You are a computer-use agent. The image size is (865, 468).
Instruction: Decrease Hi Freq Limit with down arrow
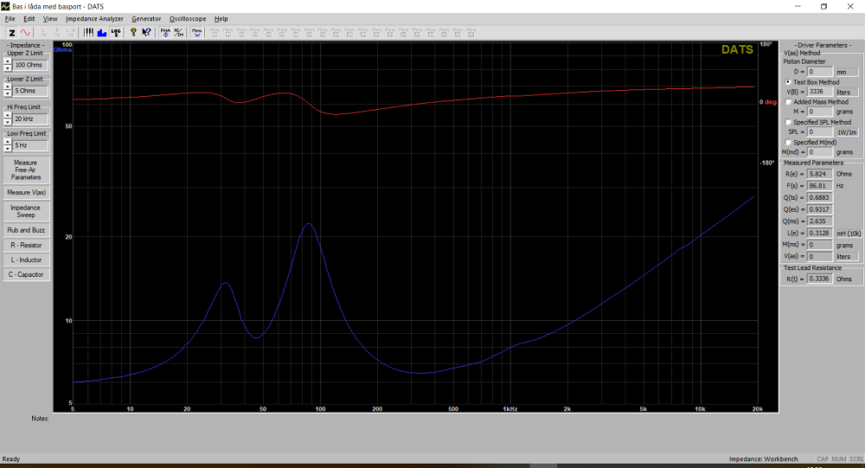[x=8, y=122]
